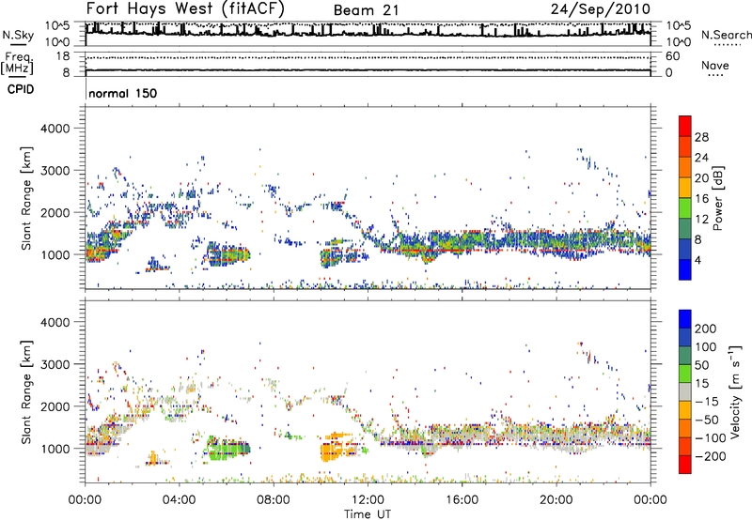Select the 'Nave' legend label
Screen dimensions: 752x520
714,65
